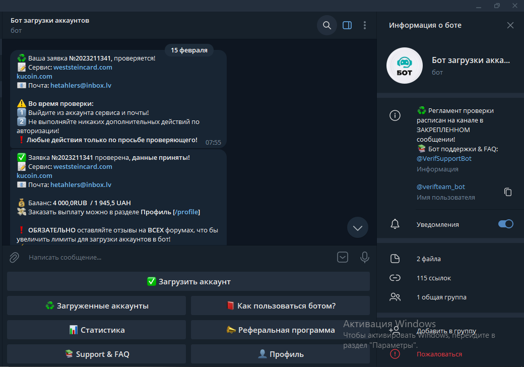Viewport: 524px width, 367px height.
Task: Collapse the bot keyboard via input icon
Action: [x=343, y=258]
